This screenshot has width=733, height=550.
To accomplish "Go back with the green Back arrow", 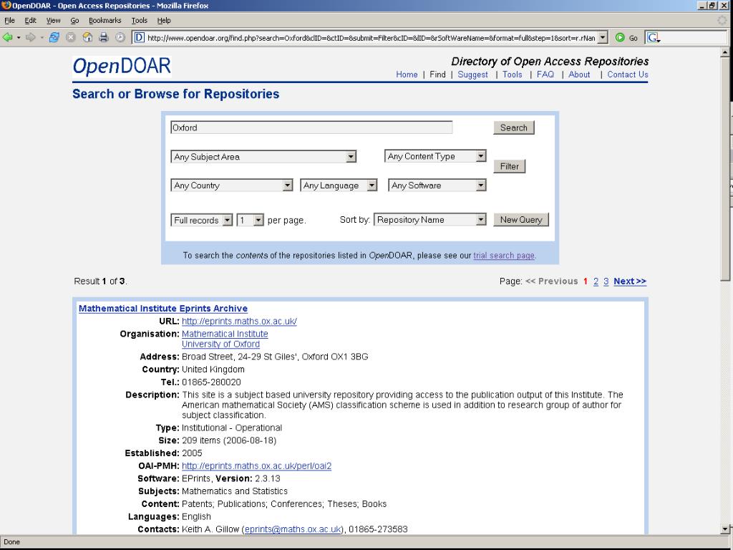I will tap(7, 37).
